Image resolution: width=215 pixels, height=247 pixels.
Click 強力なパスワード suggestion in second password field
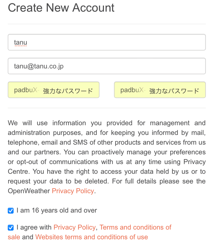pyautogui.click(x=174, y=91)
